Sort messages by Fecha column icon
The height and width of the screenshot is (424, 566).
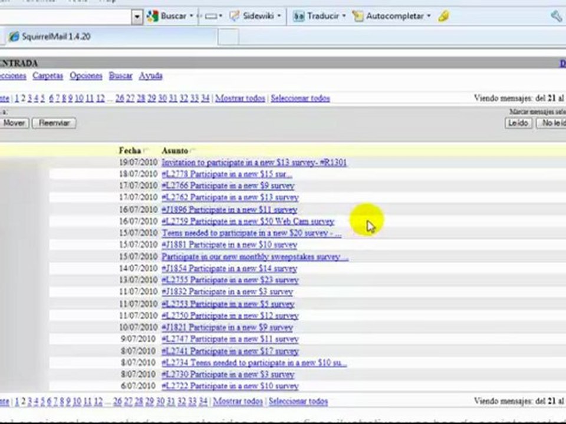[x=146, y=150]
